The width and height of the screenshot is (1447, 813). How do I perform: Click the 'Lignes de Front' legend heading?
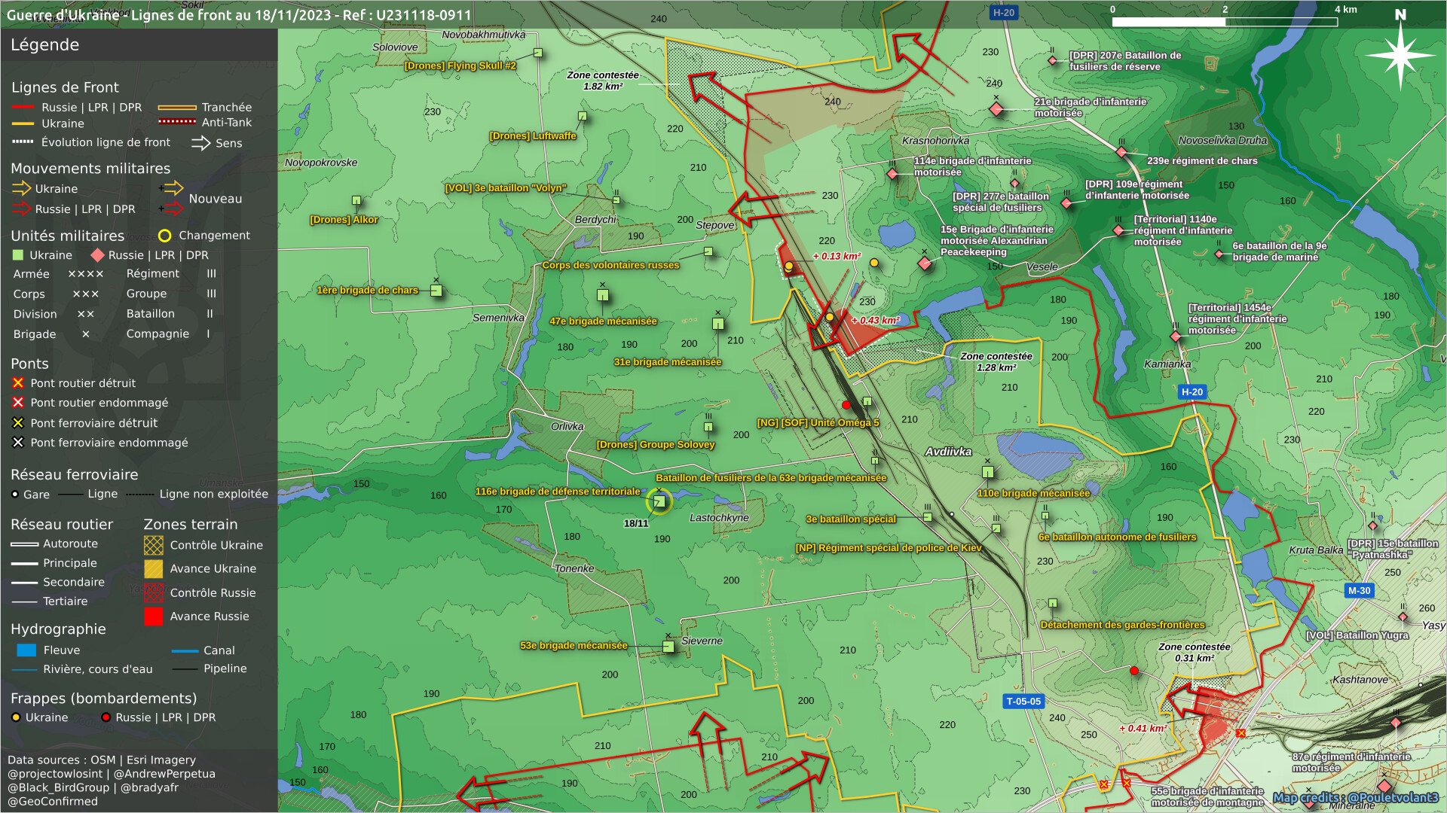65,87
